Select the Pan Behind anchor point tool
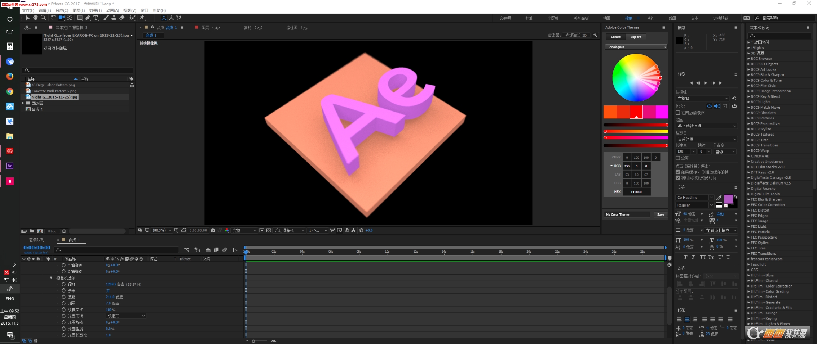 tap(70, 18)
